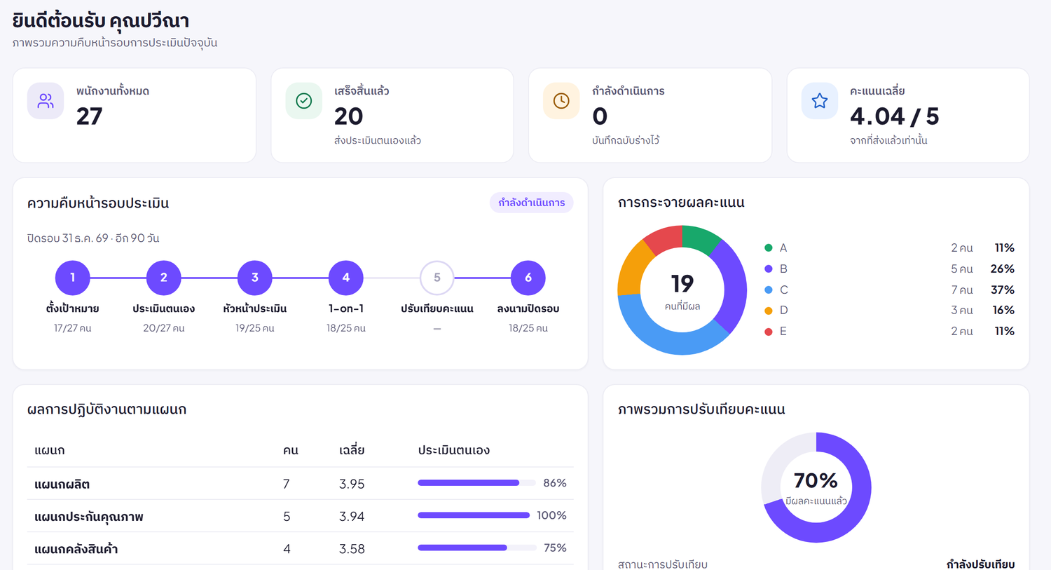Select step 5 circle ปรับเทียบคะแนน
1051x570 pixels.
pyautogui.click(x=437, y=278)
